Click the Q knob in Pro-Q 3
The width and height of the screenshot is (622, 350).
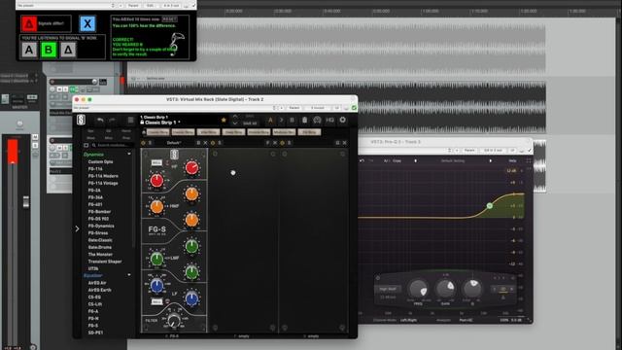point(472,288)
